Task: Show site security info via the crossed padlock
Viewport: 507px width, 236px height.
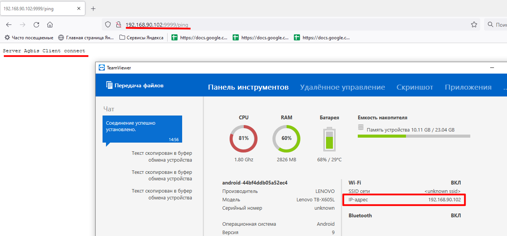Action: (118, 25)
